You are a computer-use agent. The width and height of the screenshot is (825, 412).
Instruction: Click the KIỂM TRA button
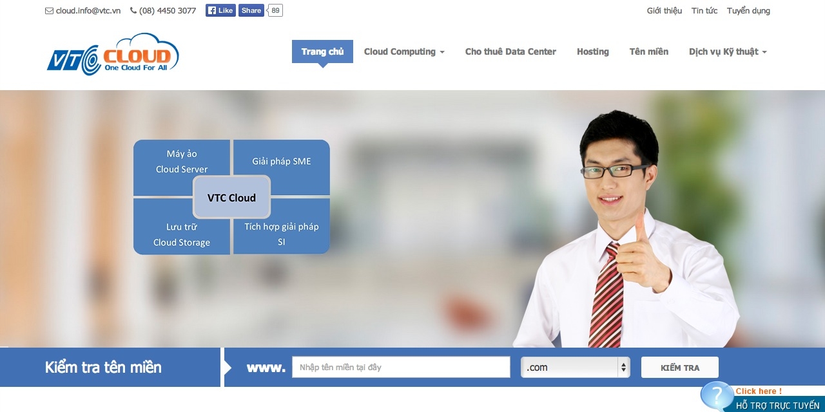(x=680, y=367)
